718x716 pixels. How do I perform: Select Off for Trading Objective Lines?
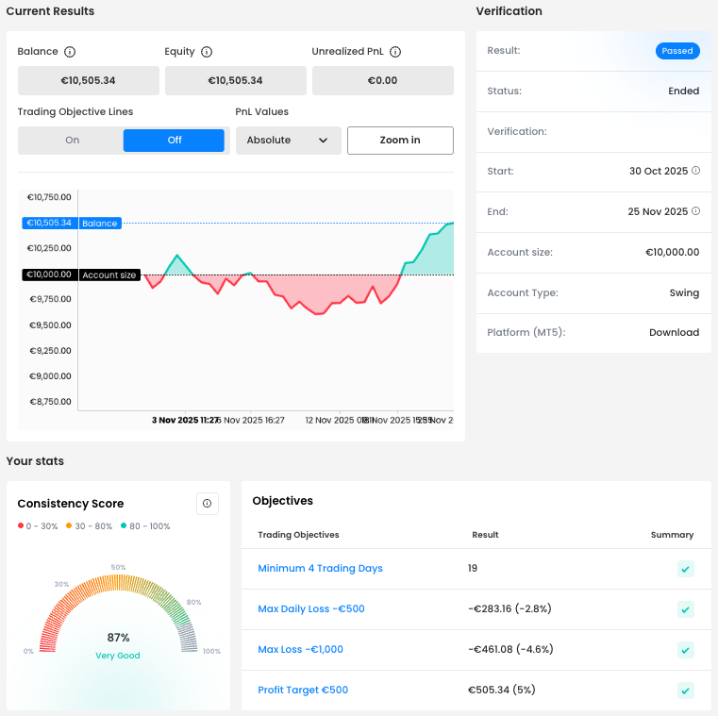175,141
